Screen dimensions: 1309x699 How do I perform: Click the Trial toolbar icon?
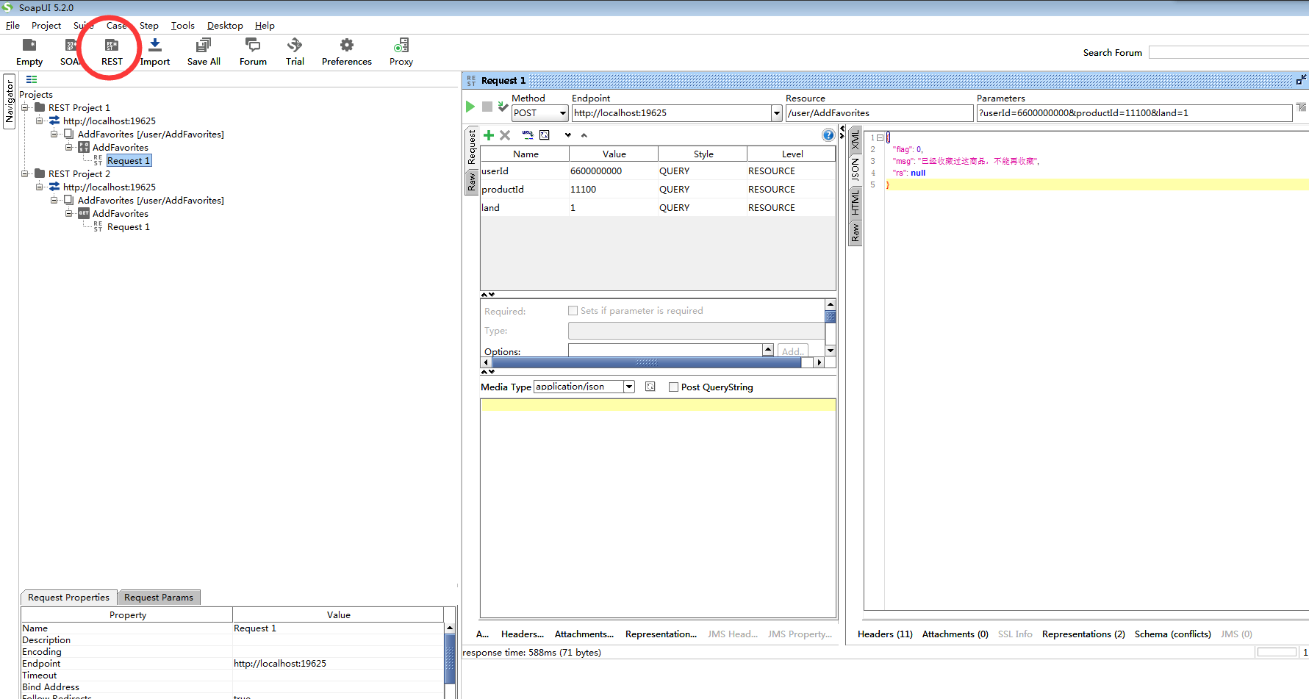(x=295, y=51)
